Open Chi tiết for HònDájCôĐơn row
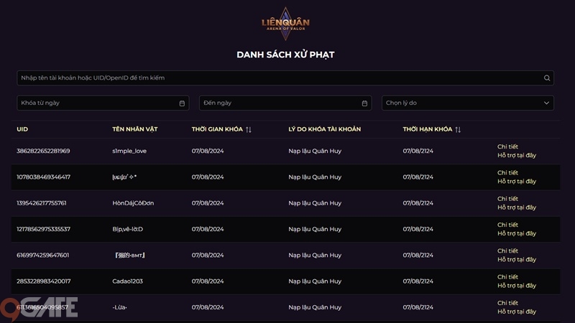Image resolution: width=575 pixels, height=323 pixels. click(x=507, y=199)
